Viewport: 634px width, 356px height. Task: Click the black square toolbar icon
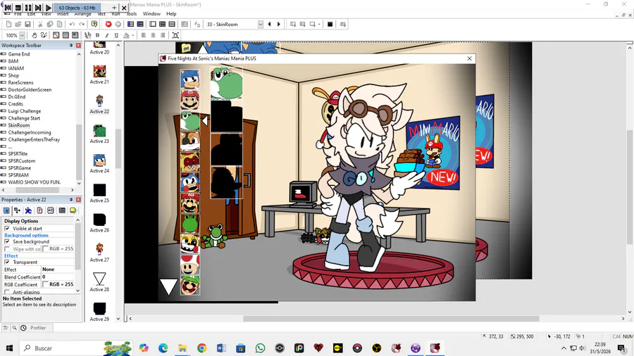tap(330, 24)
